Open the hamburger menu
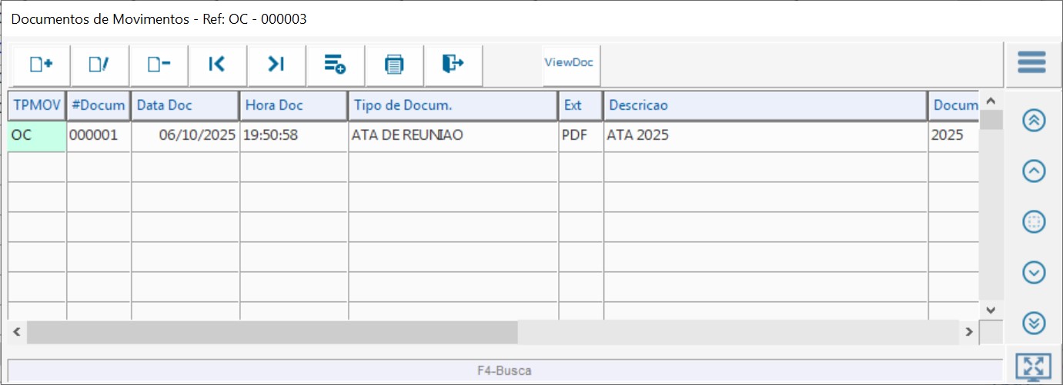Viewport: 1063px width, 385px height. click(x=1031, y=62)
